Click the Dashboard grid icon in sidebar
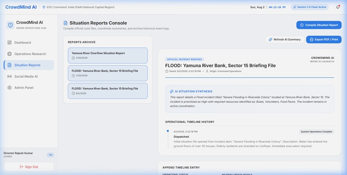This screenshot has height=175, width=347. 9,43
